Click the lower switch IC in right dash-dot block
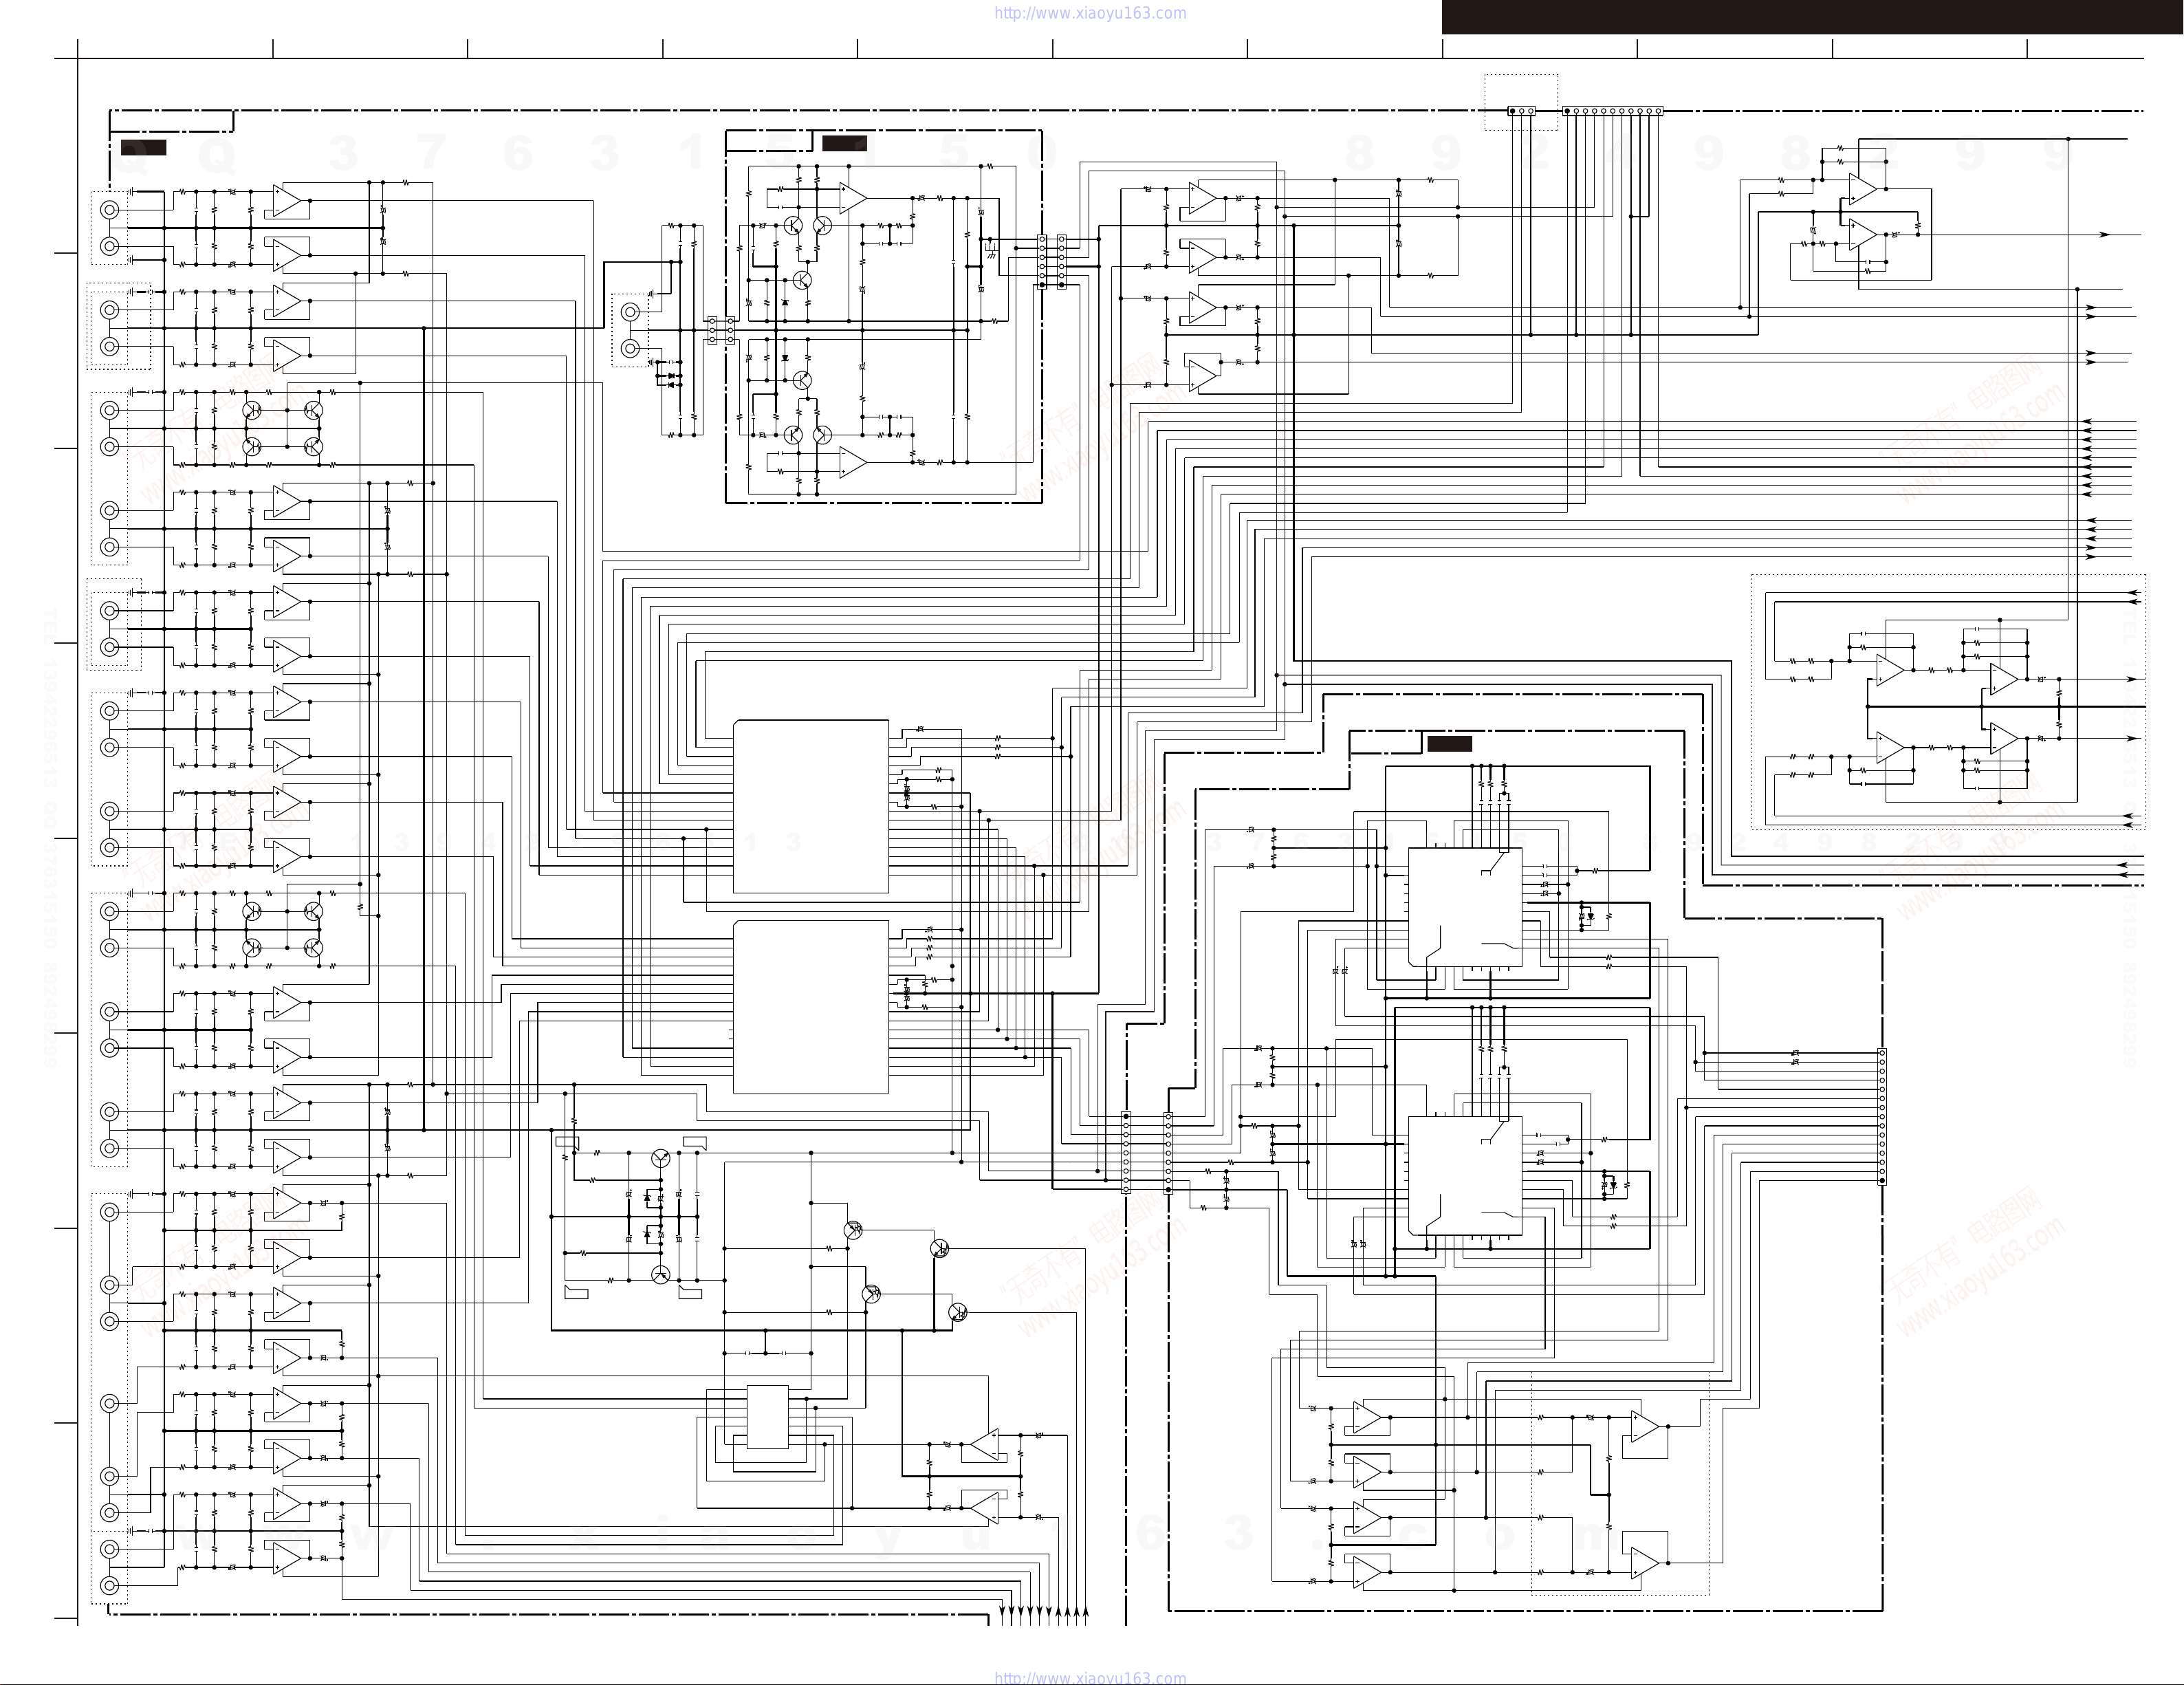The width and height of the screenshot is (2184, 1685). click(x=1465, y=1175)
